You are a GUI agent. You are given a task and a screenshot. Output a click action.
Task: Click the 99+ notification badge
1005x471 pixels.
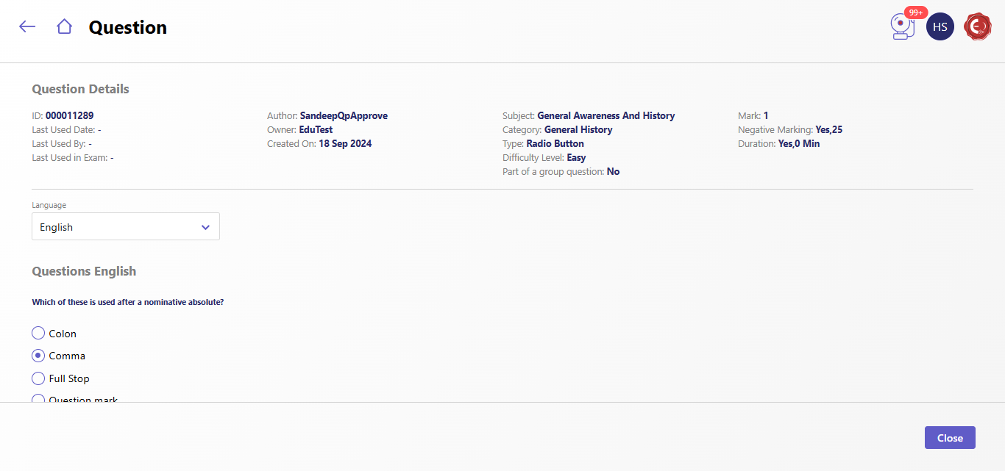(x=915, y=12)
